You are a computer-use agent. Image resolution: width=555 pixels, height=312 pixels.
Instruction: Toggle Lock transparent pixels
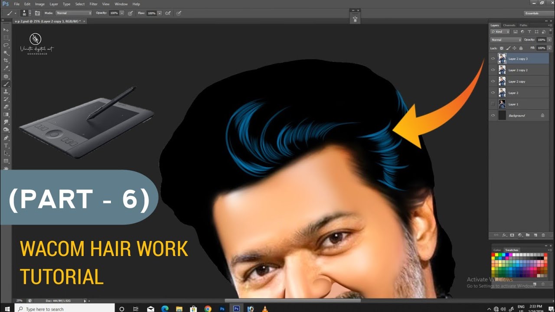tap(502, 48)
